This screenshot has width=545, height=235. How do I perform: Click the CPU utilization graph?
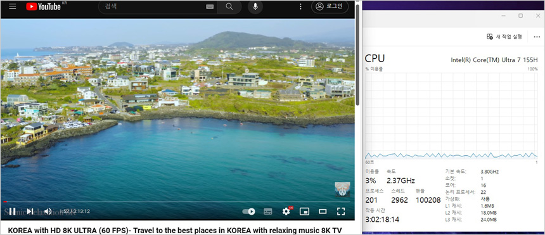[x=451, y=116]
